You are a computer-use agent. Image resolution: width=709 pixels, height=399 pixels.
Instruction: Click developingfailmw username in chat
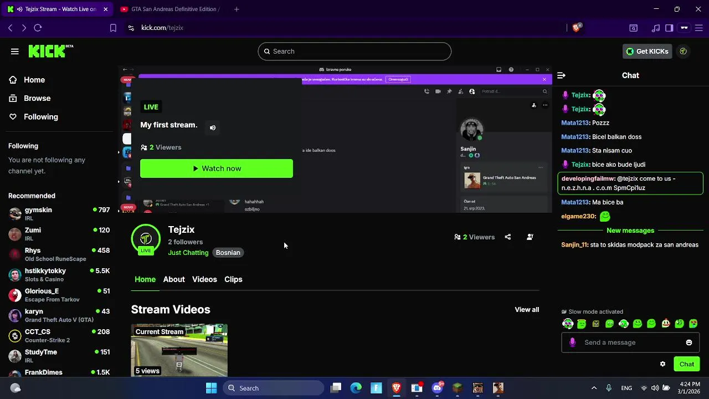588,179
